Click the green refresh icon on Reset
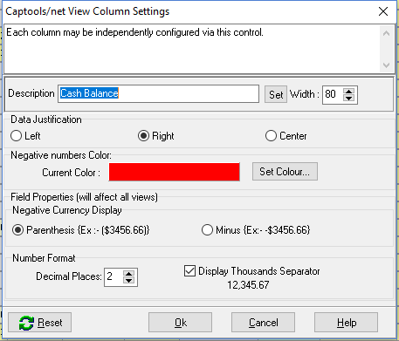This screenshot has height=341, width=399. click(26, 323)
